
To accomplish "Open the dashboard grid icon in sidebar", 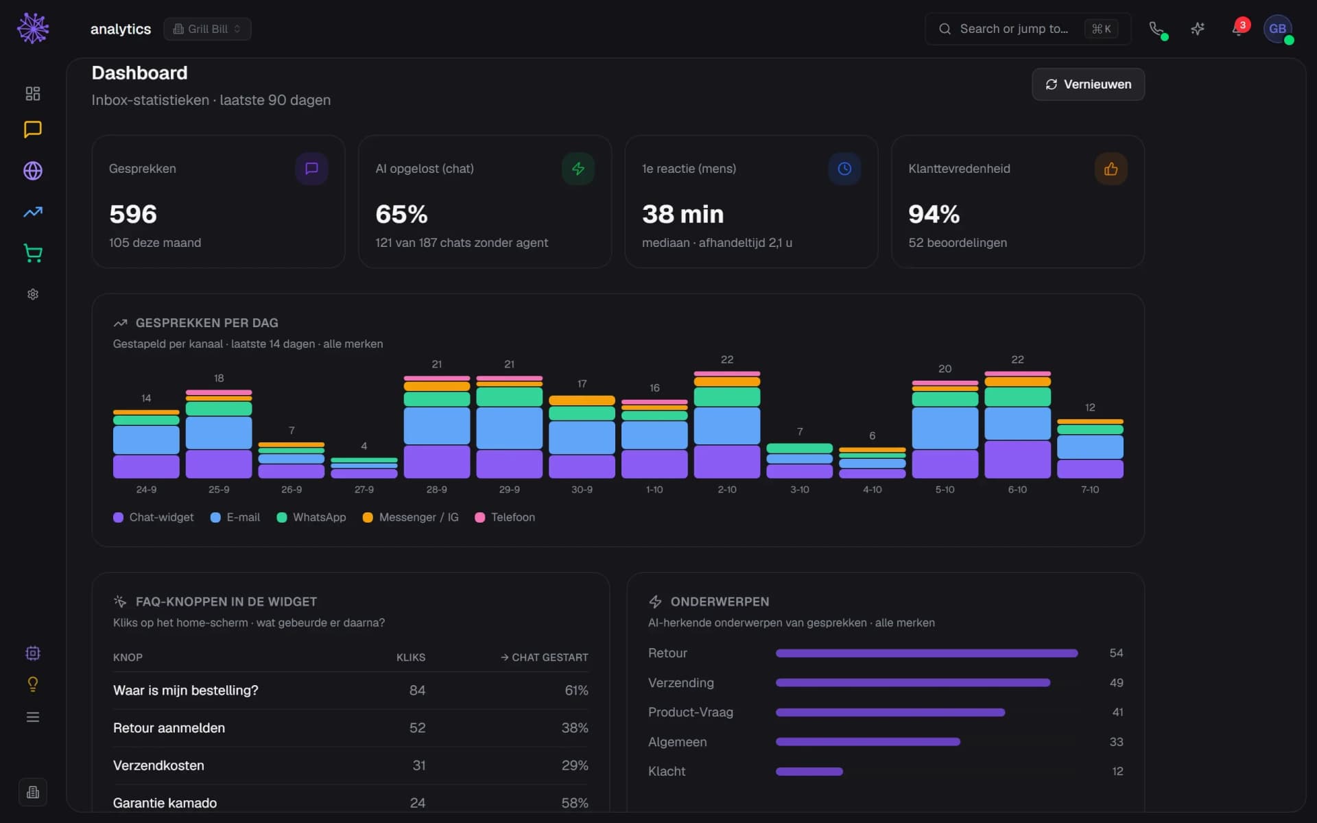I will point(33,93).
